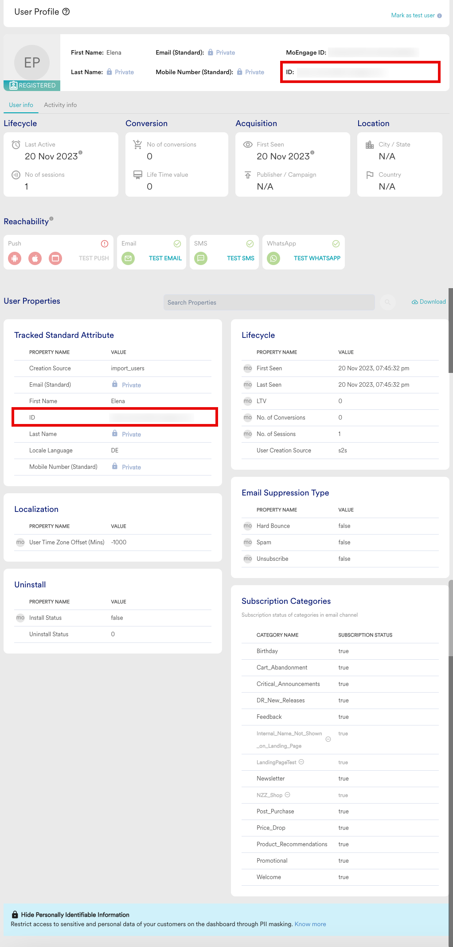The image size is (453, 947).
Task: Click the minus icon beside LandingPageTest
Action: tap(301, 762)
